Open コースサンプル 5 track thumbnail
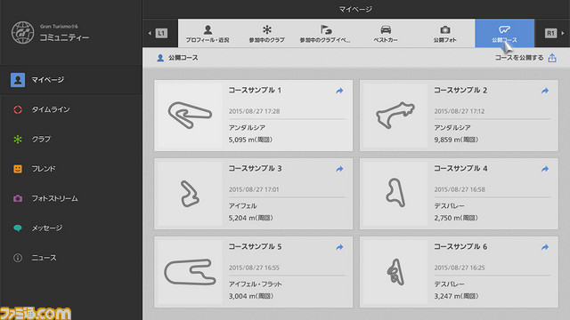Screen dimensions: 570x320 [190, 272]
